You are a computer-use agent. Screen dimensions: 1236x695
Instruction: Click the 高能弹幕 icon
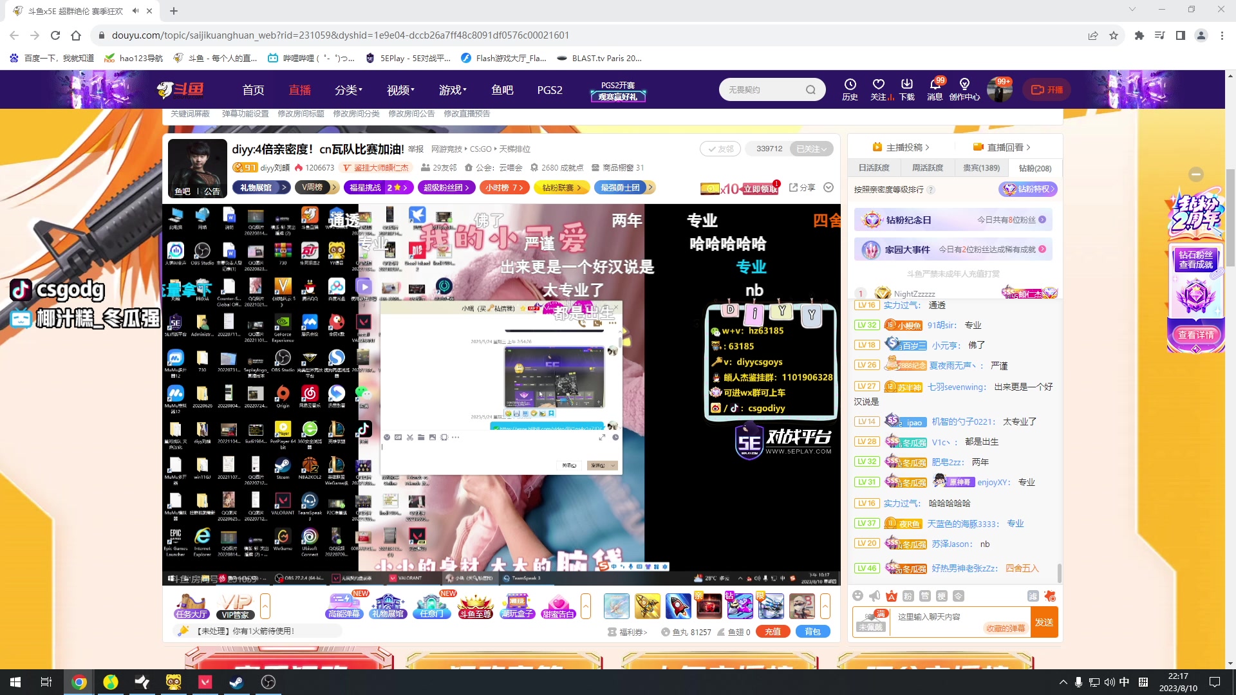344,606
